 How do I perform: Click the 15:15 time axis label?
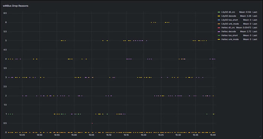126,135
